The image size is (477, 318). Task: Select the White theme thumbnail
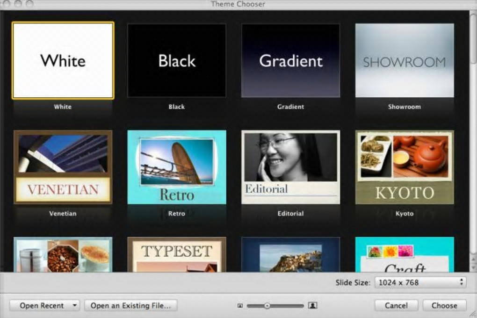pos(63,60)
